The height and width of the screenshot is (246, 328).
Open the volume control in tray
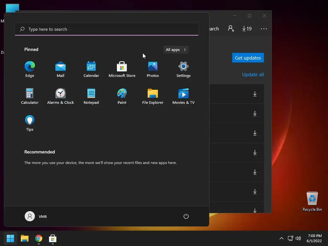point(298,238)
